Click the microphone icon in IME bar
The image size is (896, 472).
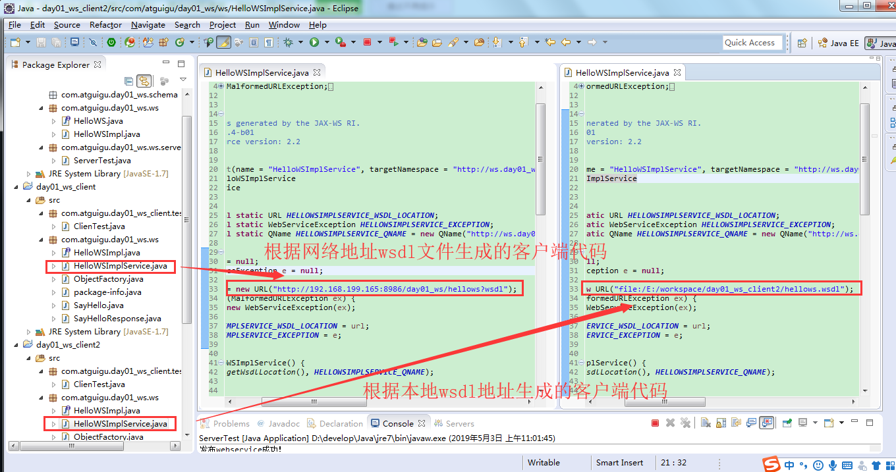point(833,465)
